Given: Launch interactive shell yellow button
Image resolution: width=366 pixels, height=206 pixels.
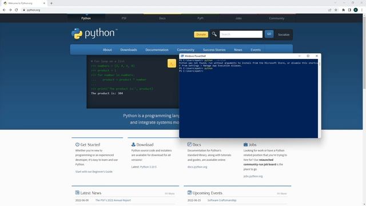Looking at the screenshot, I should 172,64.
